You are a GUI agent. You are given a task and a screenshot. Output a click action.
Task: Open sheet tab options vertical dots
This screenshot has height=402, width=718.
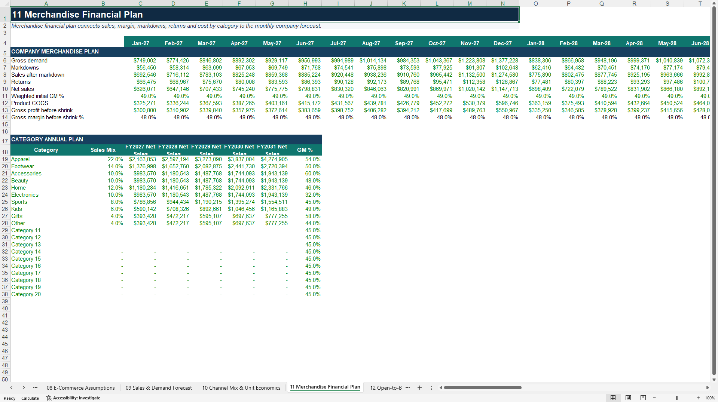click(431, 388)
